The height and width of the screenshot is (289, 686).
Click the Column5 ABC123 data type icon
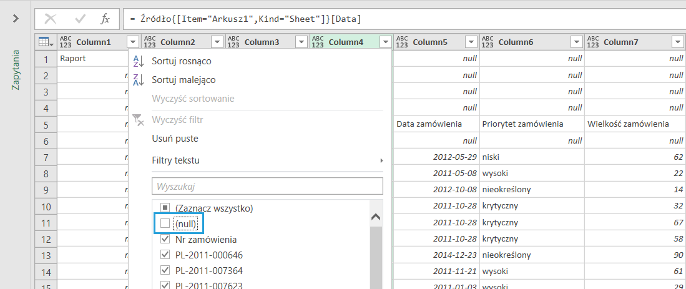pos(402,42)
